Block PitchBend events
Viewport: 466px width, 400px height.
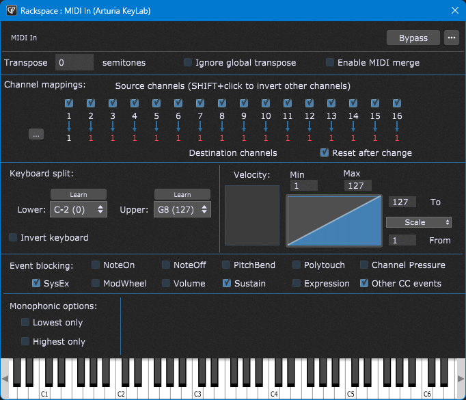(x=226, y=265)
